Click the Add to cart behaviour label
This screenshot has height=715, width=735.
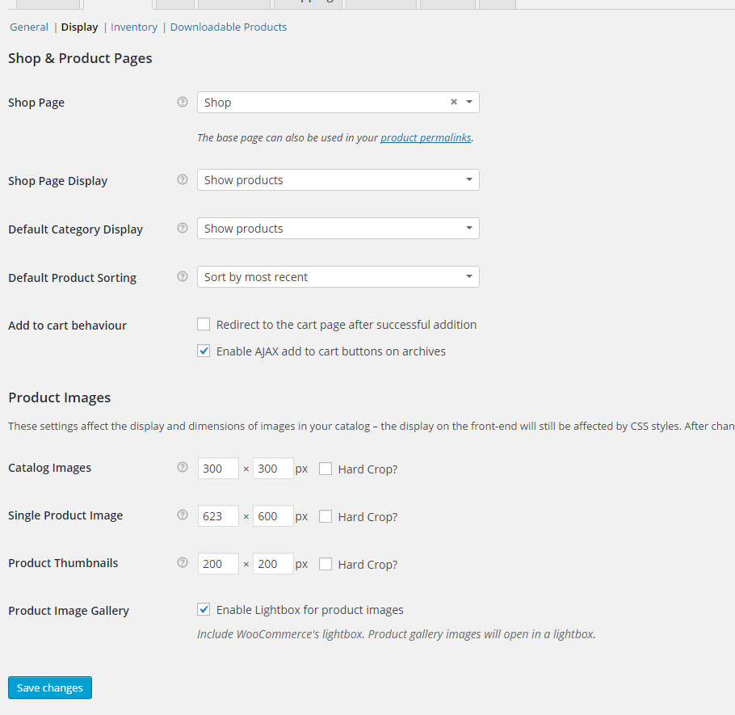click(x=68, y=326)
